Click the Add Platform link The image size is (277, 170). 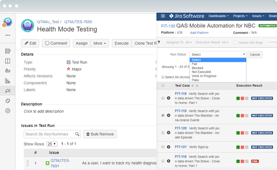click(199, 33)
